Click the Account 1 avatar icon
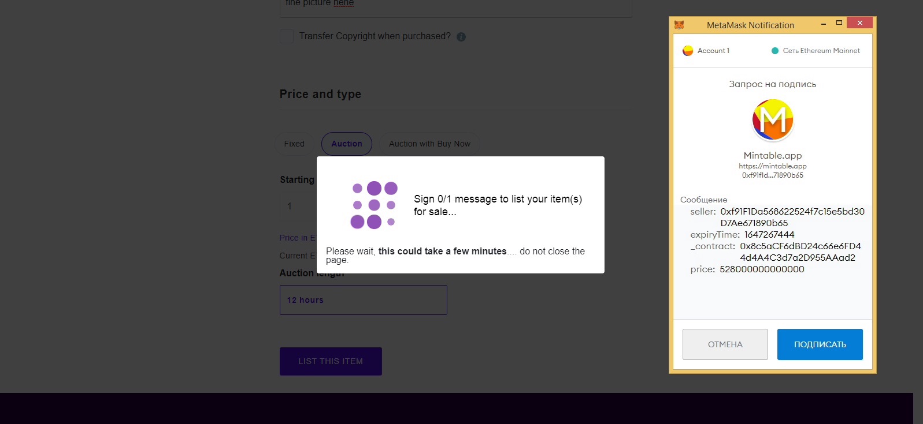The height and width of the screenshot is (424, 923). click(688, 51)
